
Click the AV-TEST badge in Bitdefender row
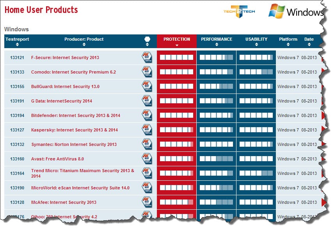tap(147, 115)
